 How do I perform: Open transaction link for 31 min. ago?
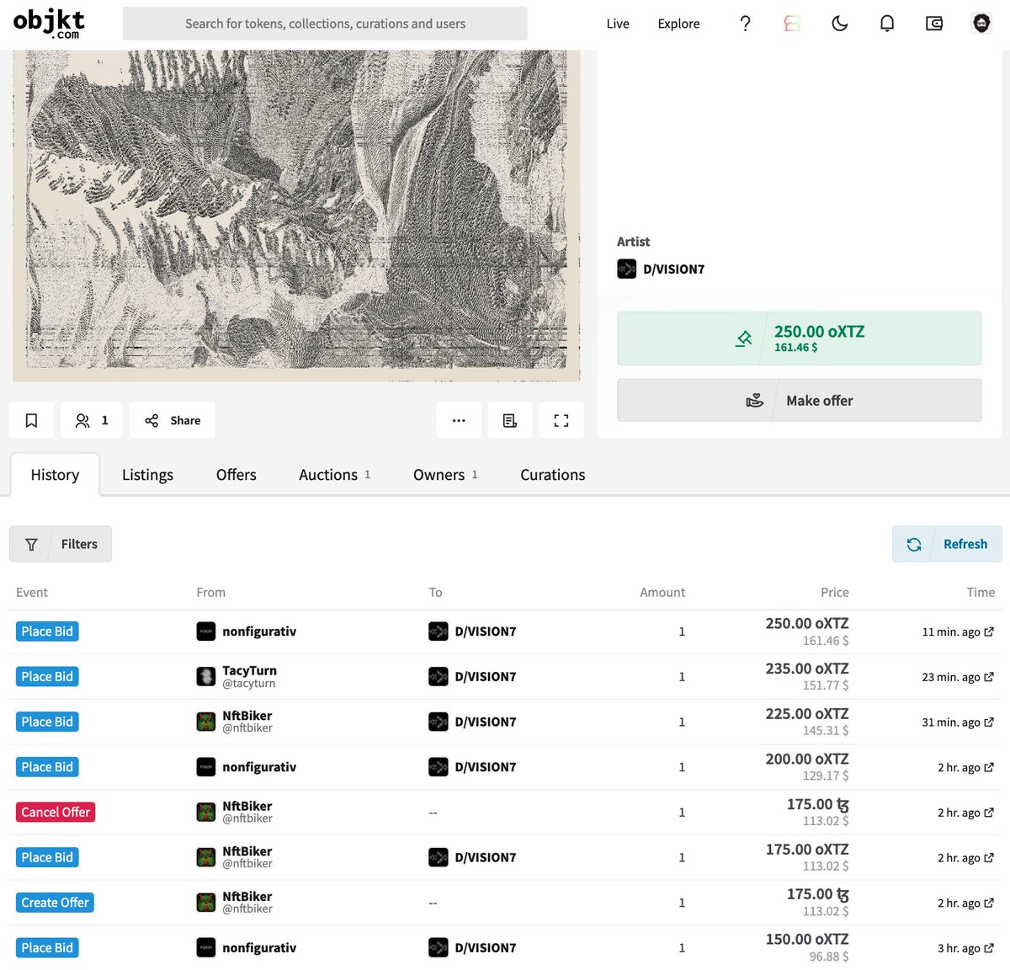click(989, 722)
